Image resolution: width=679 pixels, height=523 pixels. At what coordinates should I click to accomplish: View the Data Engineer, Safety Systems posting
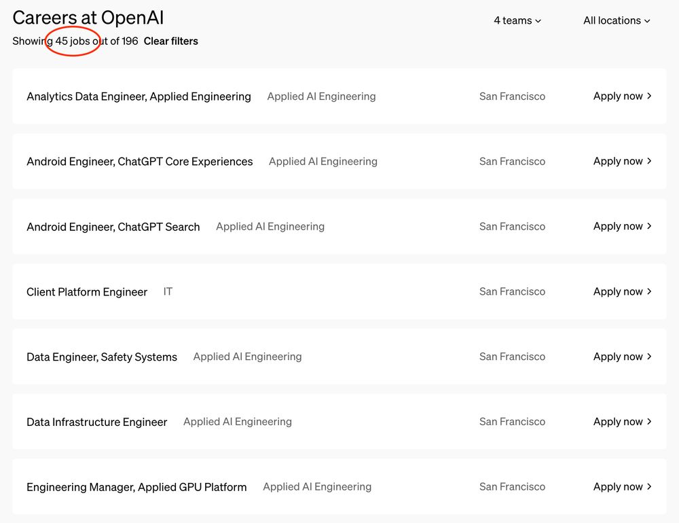tap(102, 357)
